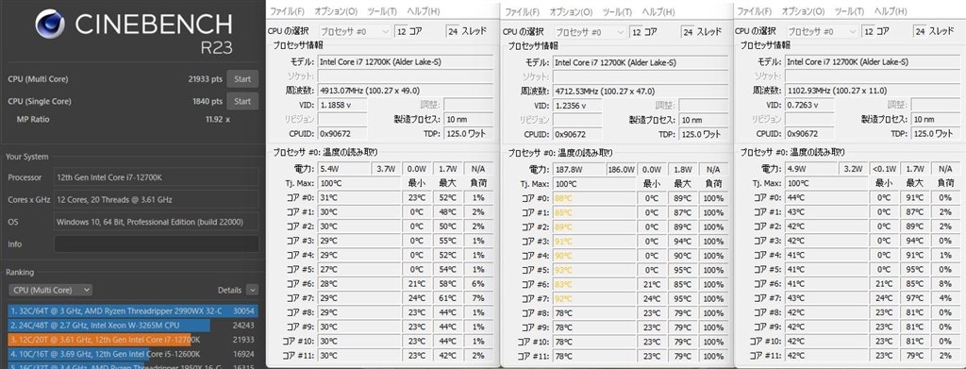Open プロセッサ #0 dropdown in middle Core Temp window

click(591, 32)
